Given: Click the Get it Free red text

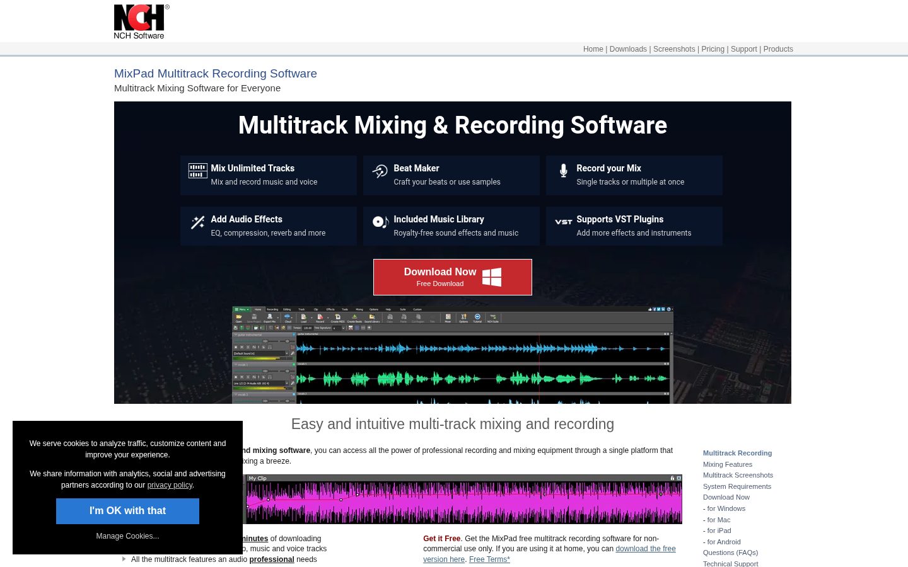Looking at the screenshot, I should point(442,539).
